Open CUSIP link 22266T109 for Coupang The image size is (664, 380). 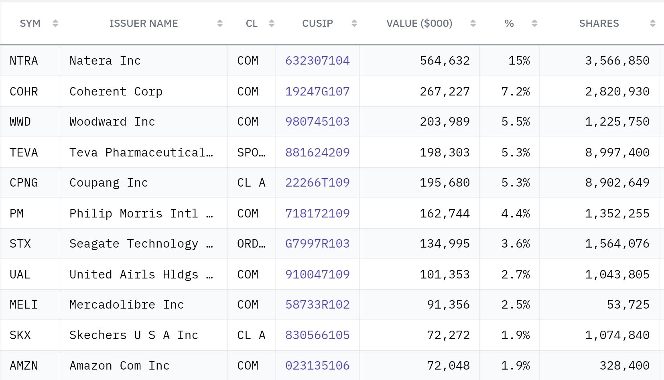click(317, 183)
